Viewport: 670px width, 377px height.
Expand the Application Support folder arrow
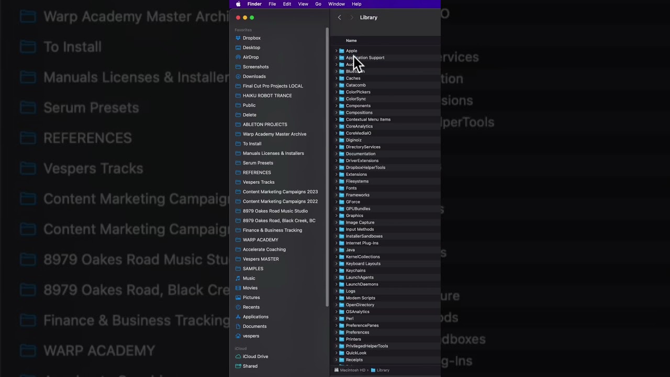(336, 58)
